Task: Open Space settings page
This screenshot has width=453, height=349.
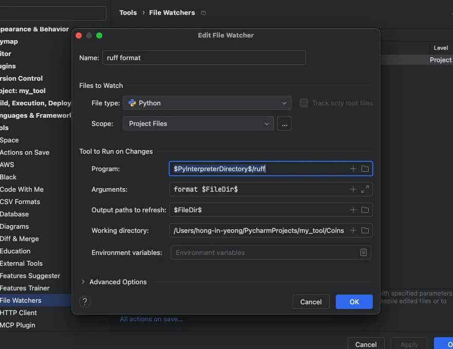Action: [x=9, y=140]
